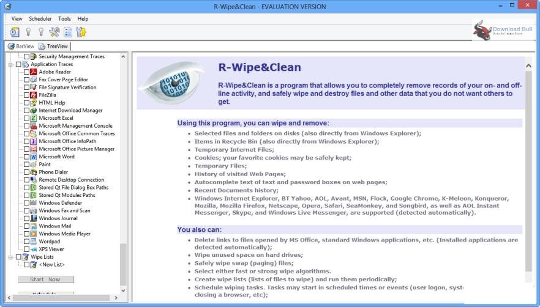Image resolution: width=540 pixels, height=307 pixels.
Task: Click the checklist document toolbar icon
Action: (68, 32)
